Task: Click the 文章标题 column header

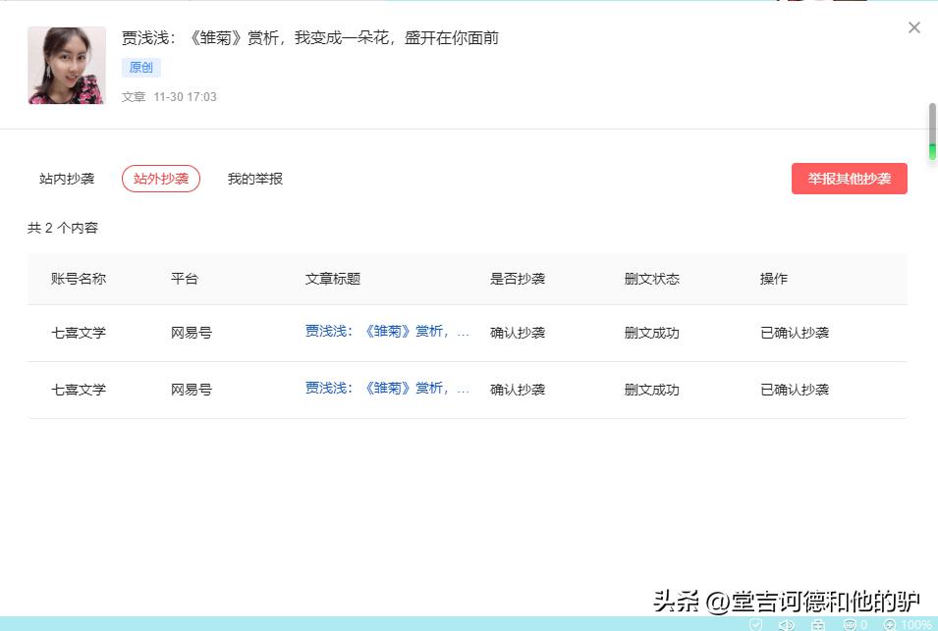Action: pyautogui.click(x=334, y=278)
